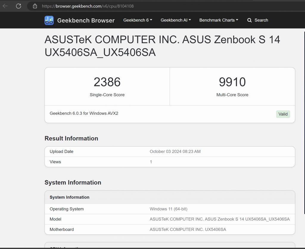
Task: Click the Views row label
Action: 55,162
